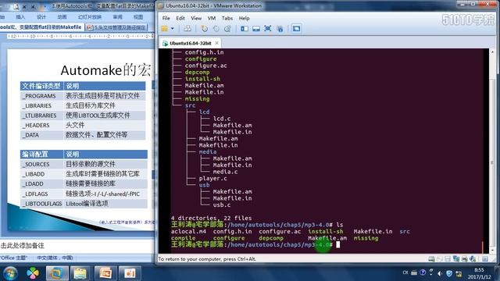Click the terminal cursor at the prompt
This screenshot has width=500, height=281.
(x=337, y=244)
